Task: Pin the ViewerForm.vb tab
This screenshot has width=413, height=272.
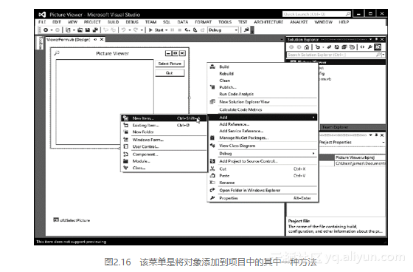Action: tap(95, 39)
